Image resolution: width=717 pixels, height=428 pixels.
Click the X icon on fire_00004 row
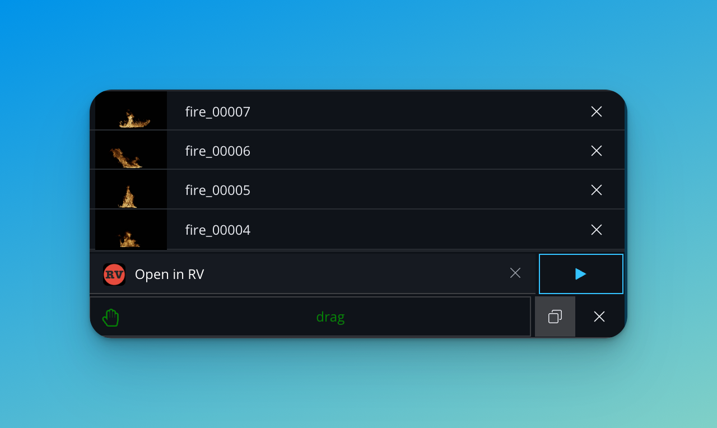tap(596, 230)
